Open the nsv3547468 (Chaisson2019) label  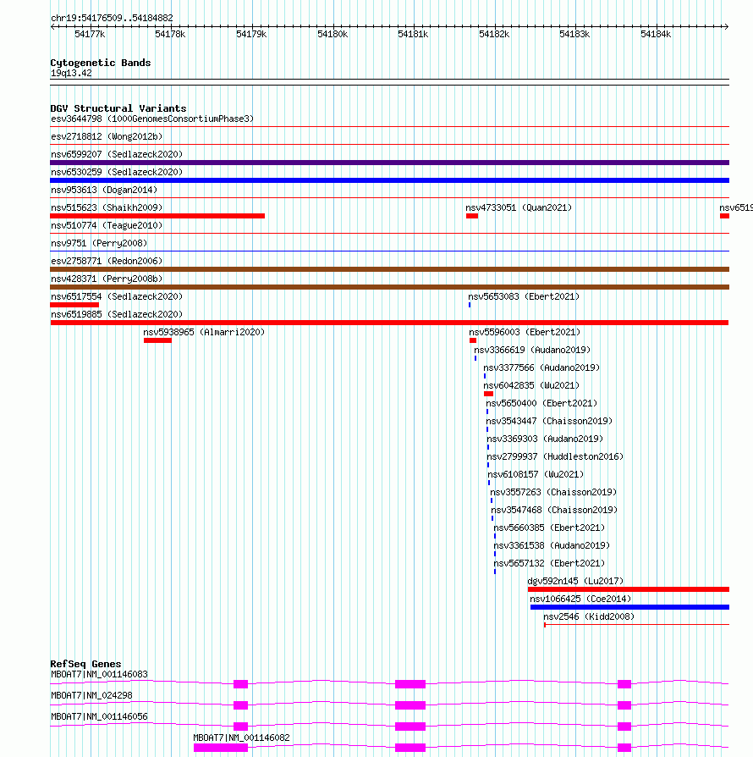pyautogui.click(x=554, y=511)
